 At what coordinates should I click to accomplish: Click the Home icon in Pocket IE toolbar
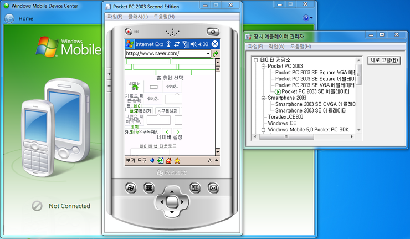point(168,160)
